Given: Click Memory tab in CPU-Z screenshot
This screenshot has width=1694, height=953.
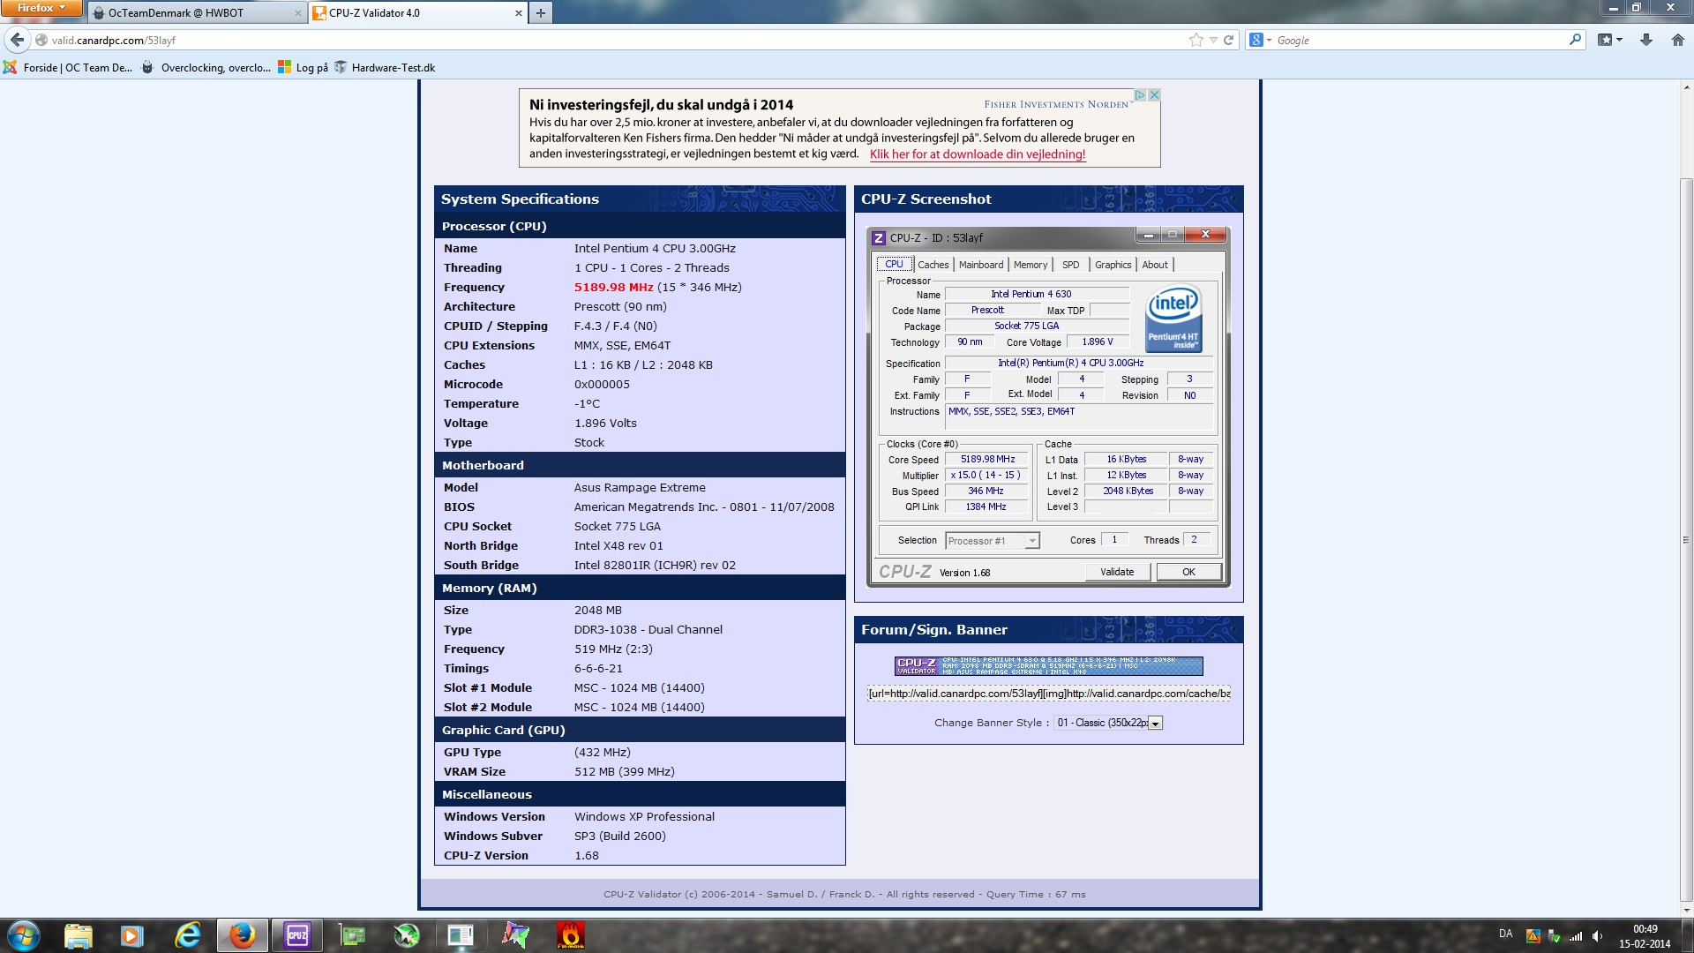Looking at the screenshot, I should [x=1031, y=265].
